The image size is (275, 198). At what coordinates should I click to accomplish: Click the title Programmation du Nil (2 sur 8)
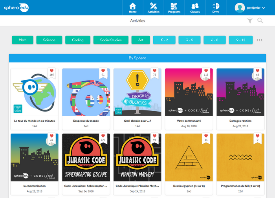click(240, 186)
